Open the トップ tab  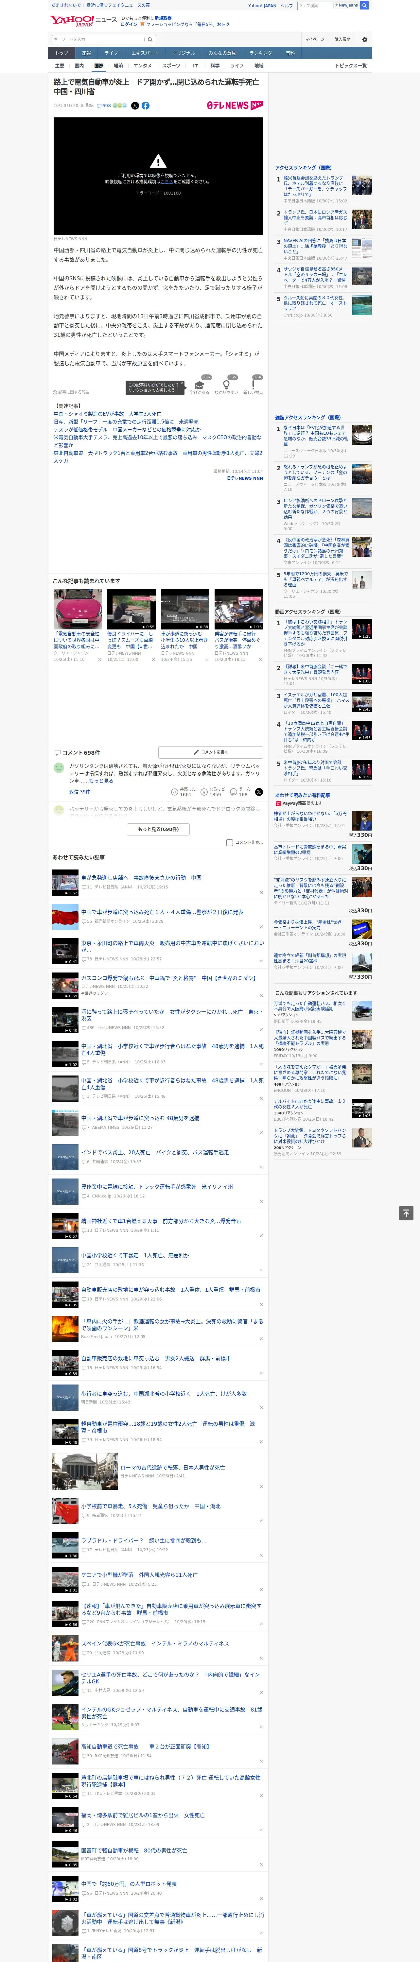pyautogui.click(x=62, y=53)
